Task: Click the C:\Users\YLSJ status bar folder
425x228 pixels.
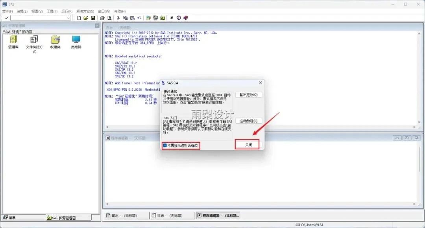Action: point(309,225)
